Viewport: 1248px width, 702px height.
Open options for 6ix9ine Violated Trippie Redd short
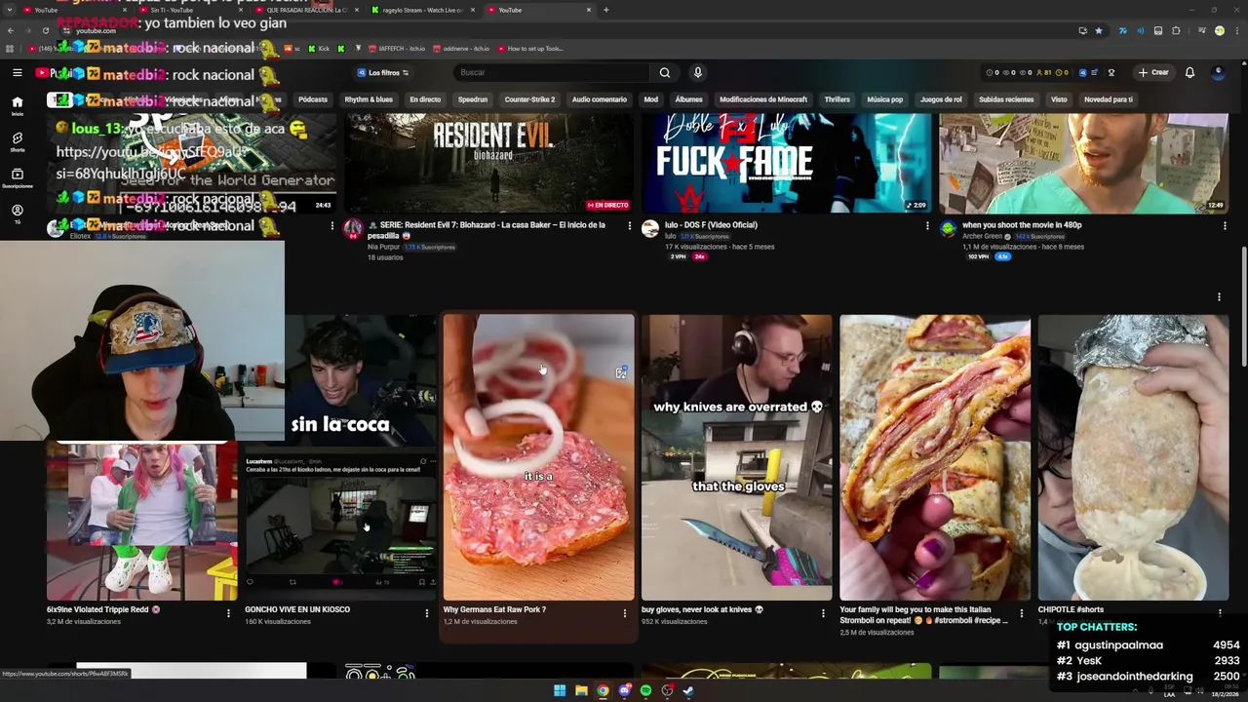228,613
